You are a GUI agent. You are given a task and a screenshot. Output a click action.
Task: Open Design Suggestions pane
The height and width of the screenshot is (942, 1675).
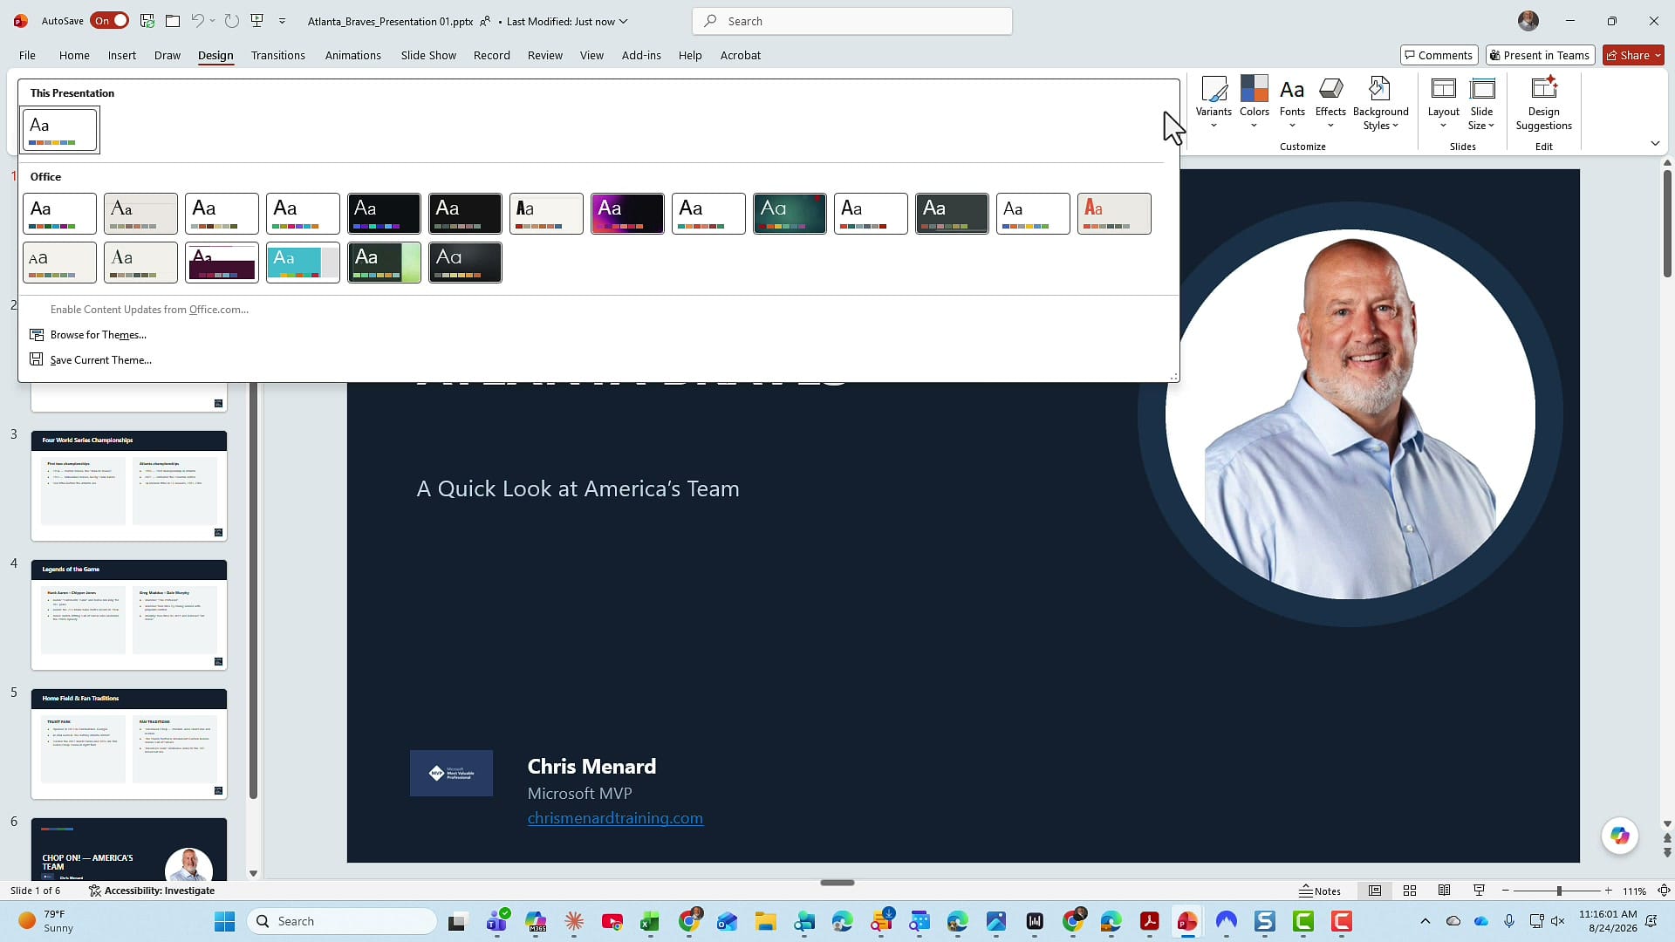tap(1543, 103)
